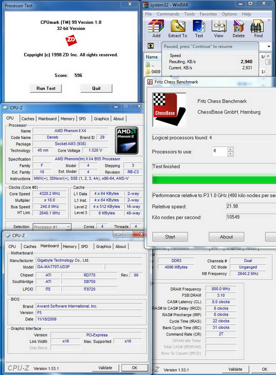Click the toolbar overflow chevron in WinRAR
276x375 pixels.
tap(269, 20)
